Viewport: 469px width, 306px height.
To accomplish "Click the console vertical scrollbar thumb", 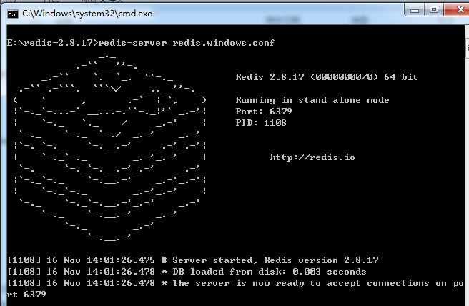I will [467, 47].
